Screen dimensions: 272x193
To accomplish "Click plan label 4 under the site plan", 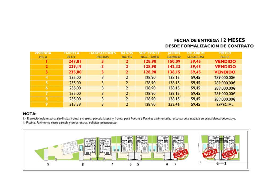I will pyautogui.click(x=167, y=164).
